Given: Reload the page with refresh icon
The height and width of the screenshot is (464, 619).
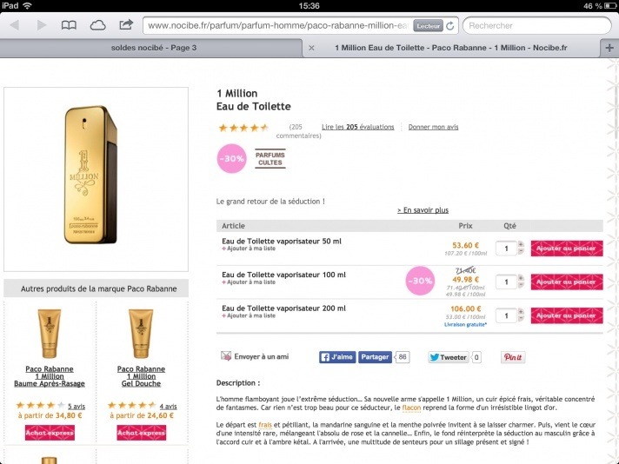Looking at the screenshot, I should 450,26.
